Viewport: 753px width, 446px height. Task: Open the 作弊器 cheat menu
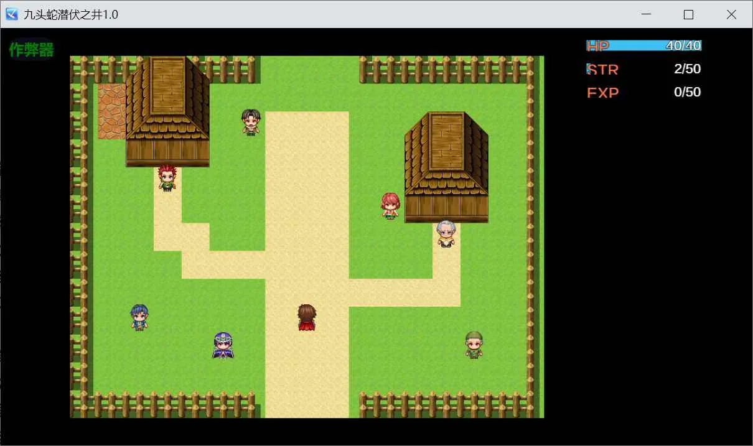[31, 50]
